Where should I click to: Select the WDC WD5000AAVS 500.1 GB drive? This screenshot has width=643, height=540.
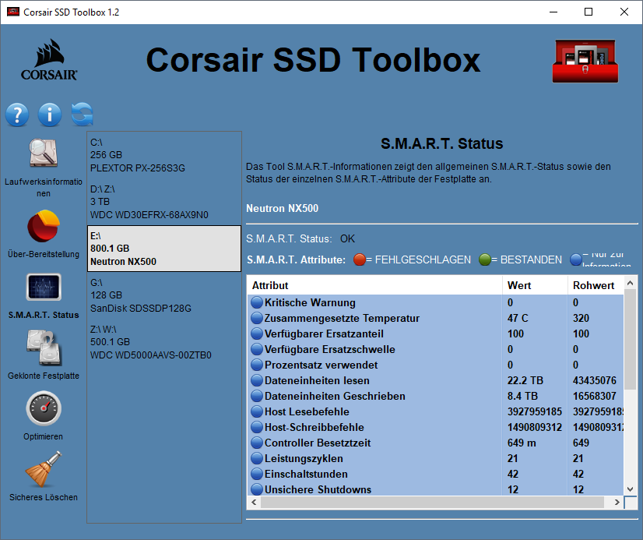pyautogui.click(x=150, y=342)
